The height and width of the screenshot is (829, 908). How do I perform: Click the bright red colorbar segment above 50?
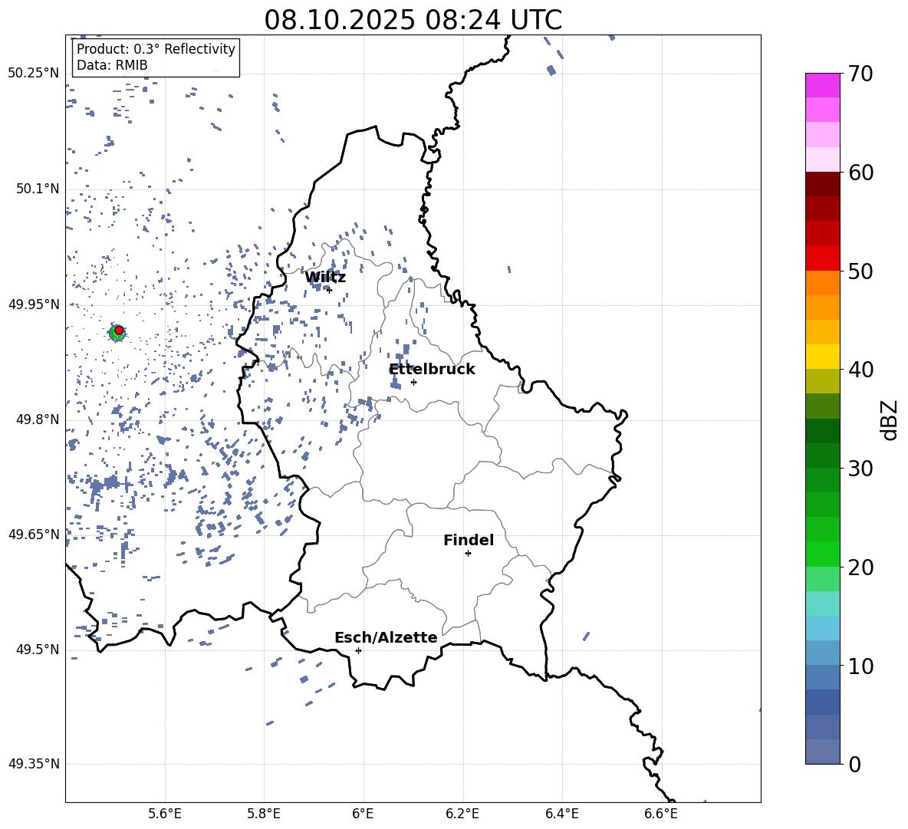[x=822, y=258]
